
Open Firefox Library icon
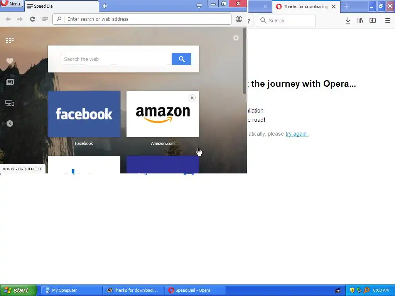360,20
